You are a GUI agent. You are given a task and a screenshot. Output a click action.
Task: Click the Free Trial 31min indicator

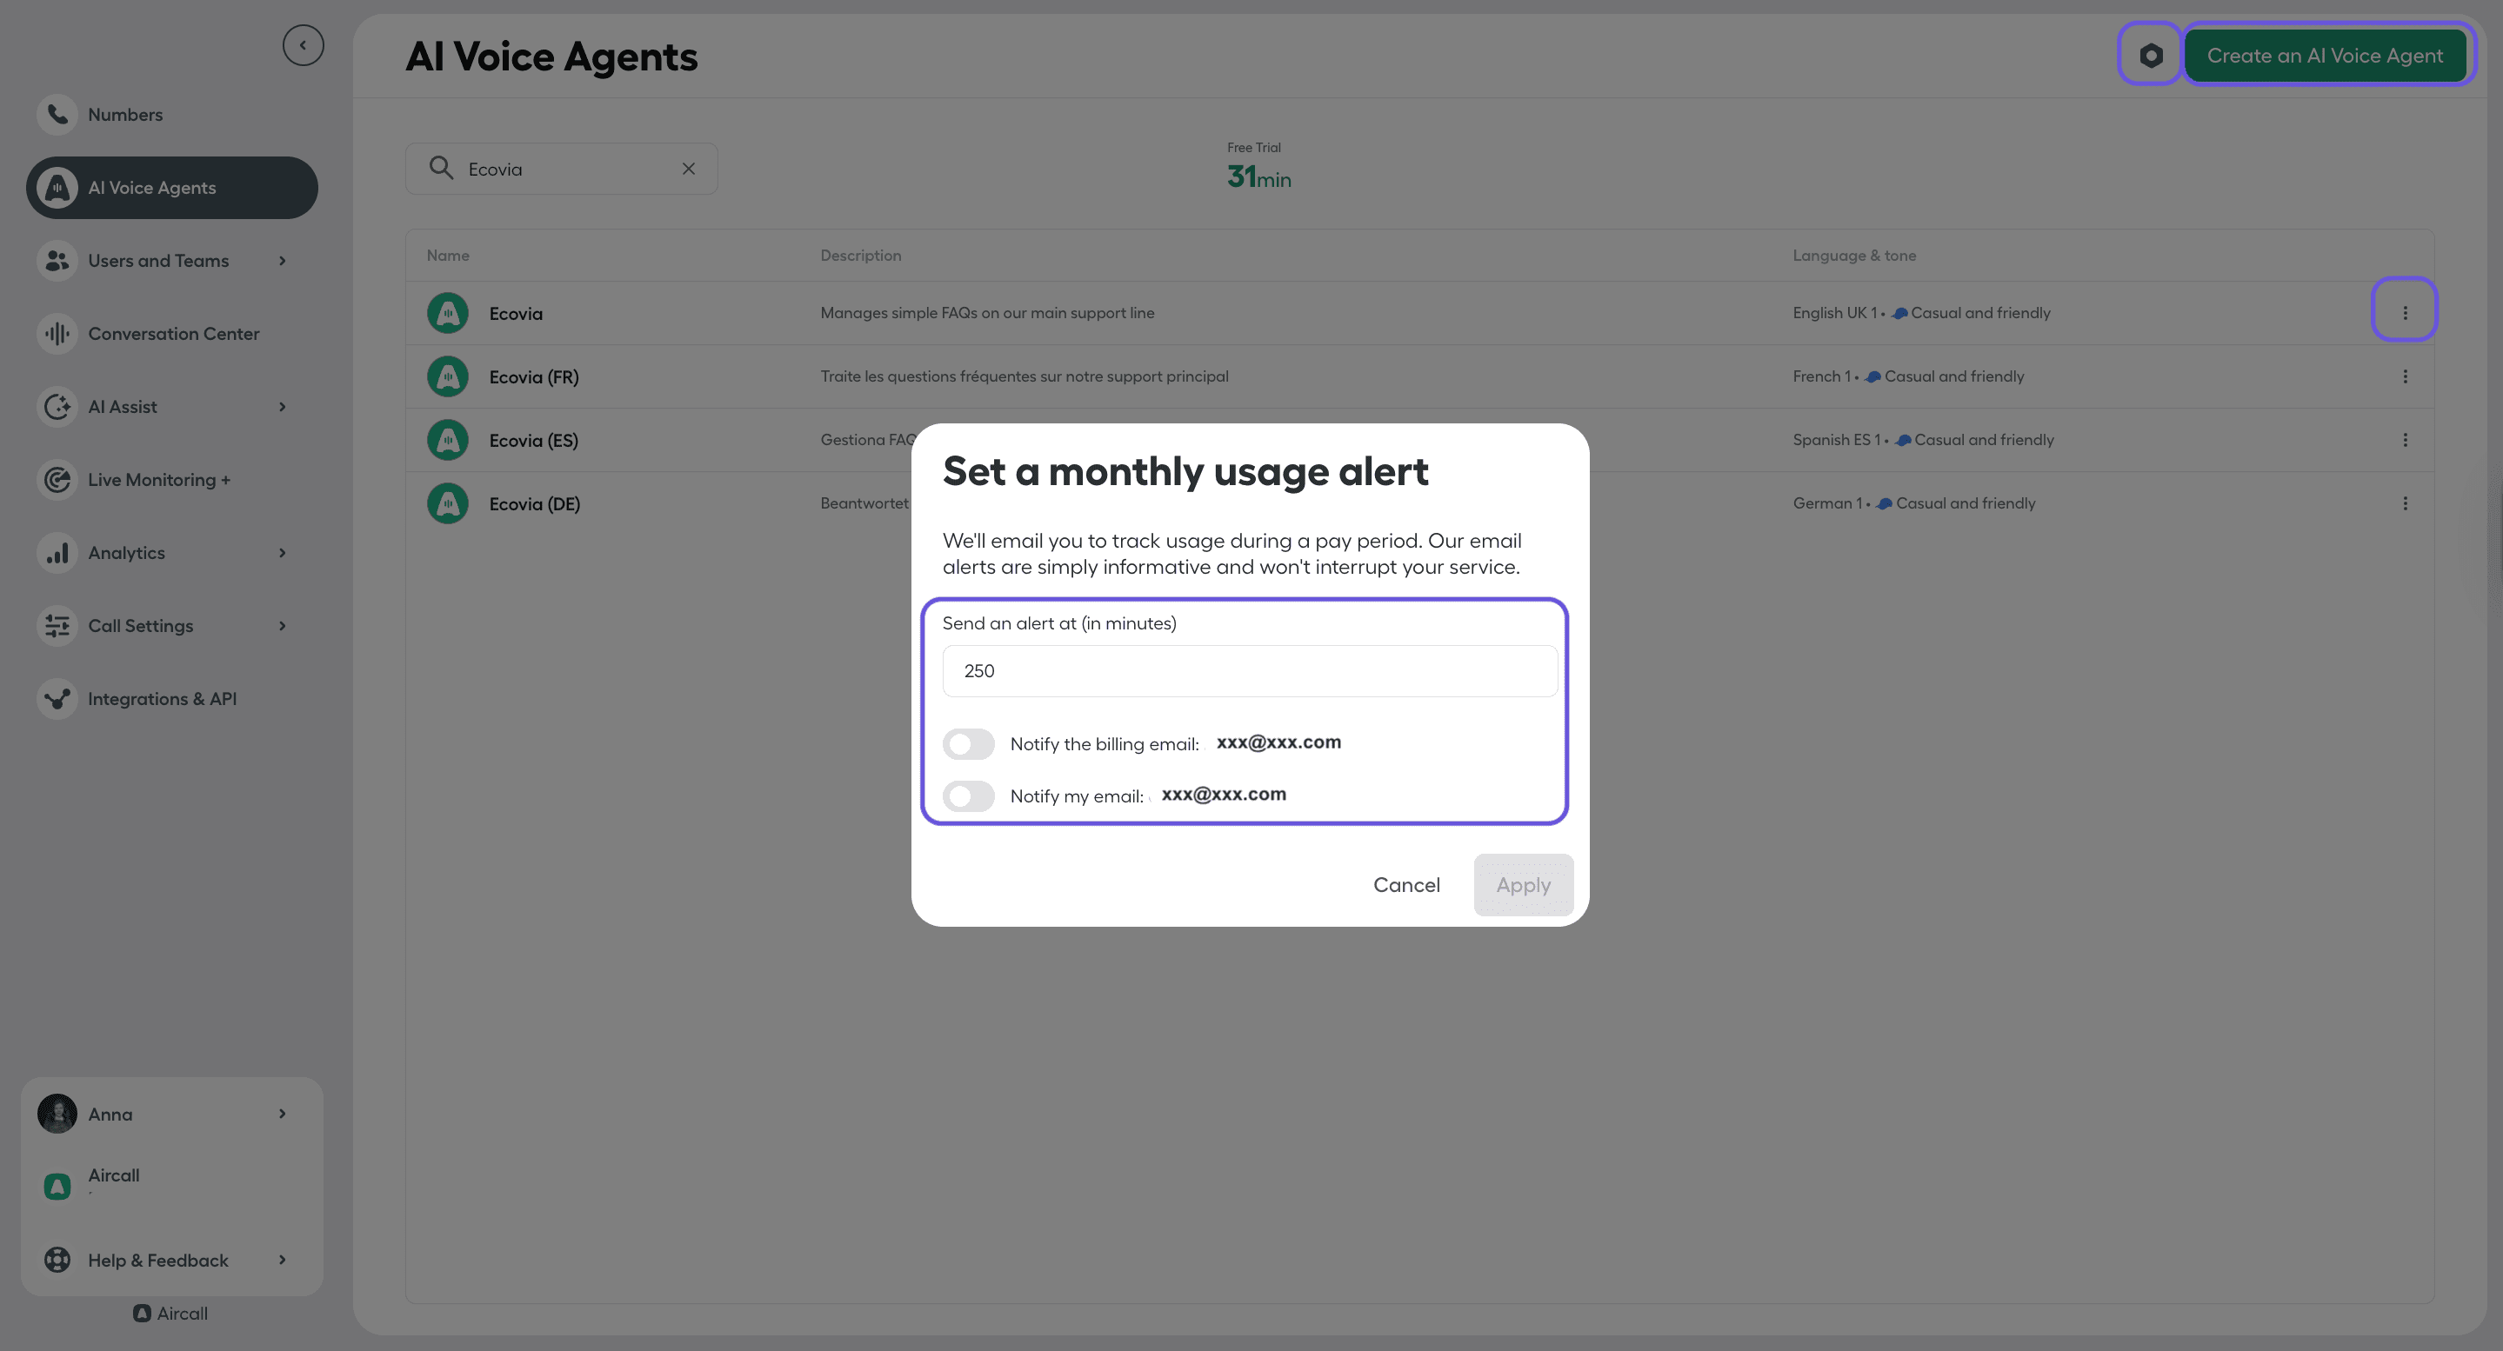pyautogui.click(x=1258, y=168)
